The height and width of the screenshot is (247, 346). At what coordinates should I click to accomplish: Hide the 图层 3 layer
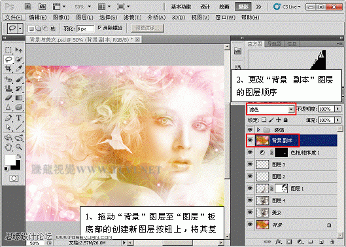[x=250, y=164]
